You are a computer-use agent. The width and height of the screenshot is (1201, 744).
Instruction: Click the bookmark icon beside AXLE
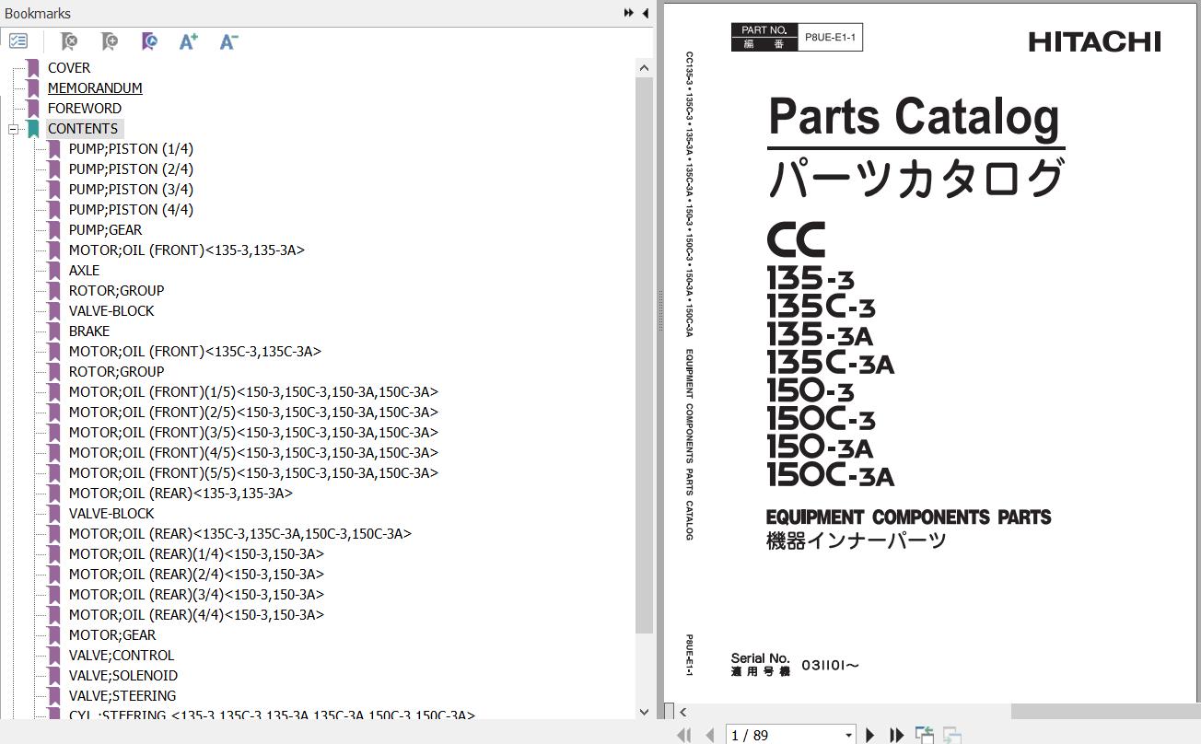54,270
